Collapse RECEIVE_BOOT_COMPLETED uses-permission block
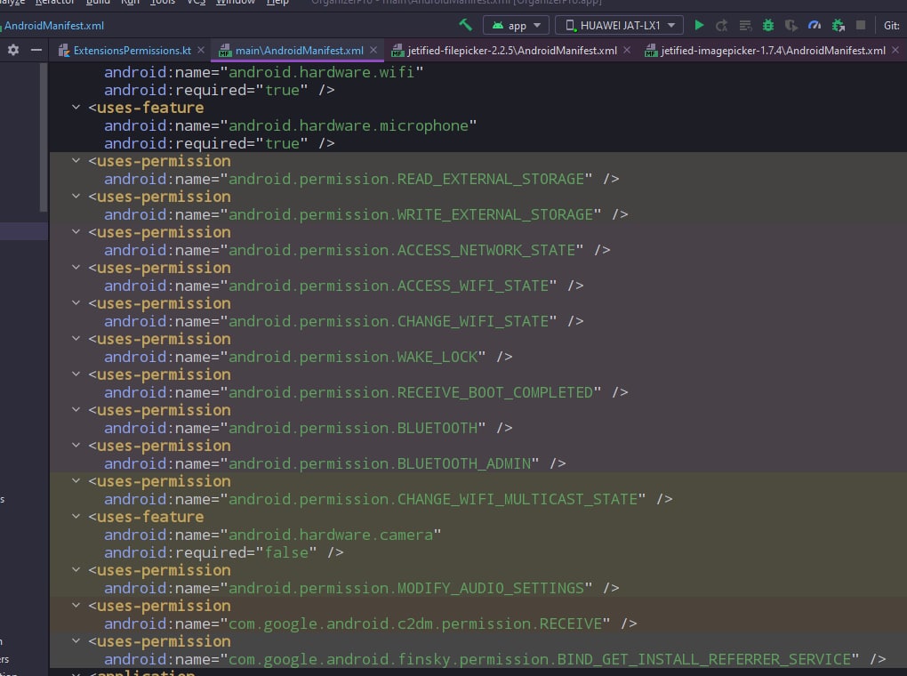907x676 pixels. click(76, 374)
